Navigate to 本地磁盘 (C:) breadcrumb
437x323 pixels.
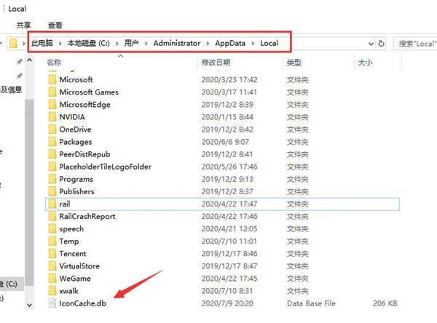(x=88, y=43)
